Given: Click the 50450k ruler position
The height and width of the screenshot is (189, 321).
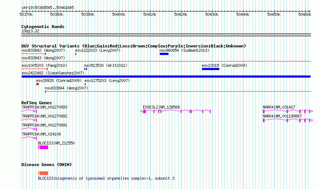Looking at the screenshot, I should pos(274,14).
